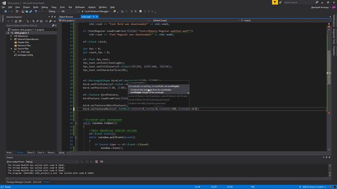Expand the References node in Solution Explorer

pyautogui.click(x=11, y=36)
